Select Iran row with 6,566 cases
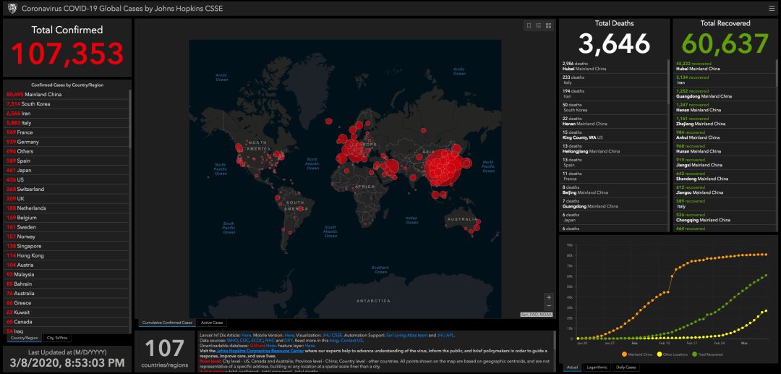 (x=67, y=113)
